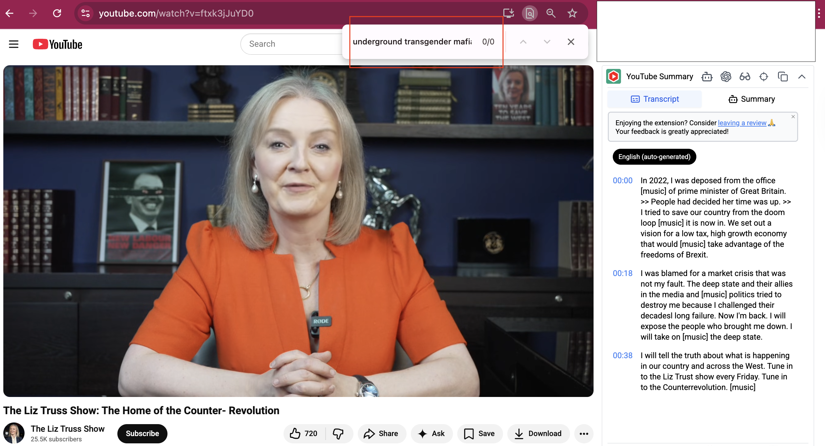
Task: Bookmark page with the star icon
Action: click(x=572, y=13)
